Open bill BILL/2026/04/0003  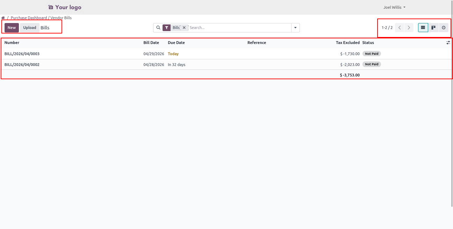pos(22,54)
